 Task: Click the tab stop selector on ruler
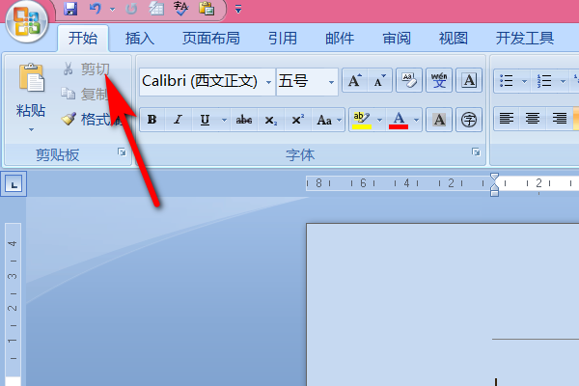coord(14,184)
